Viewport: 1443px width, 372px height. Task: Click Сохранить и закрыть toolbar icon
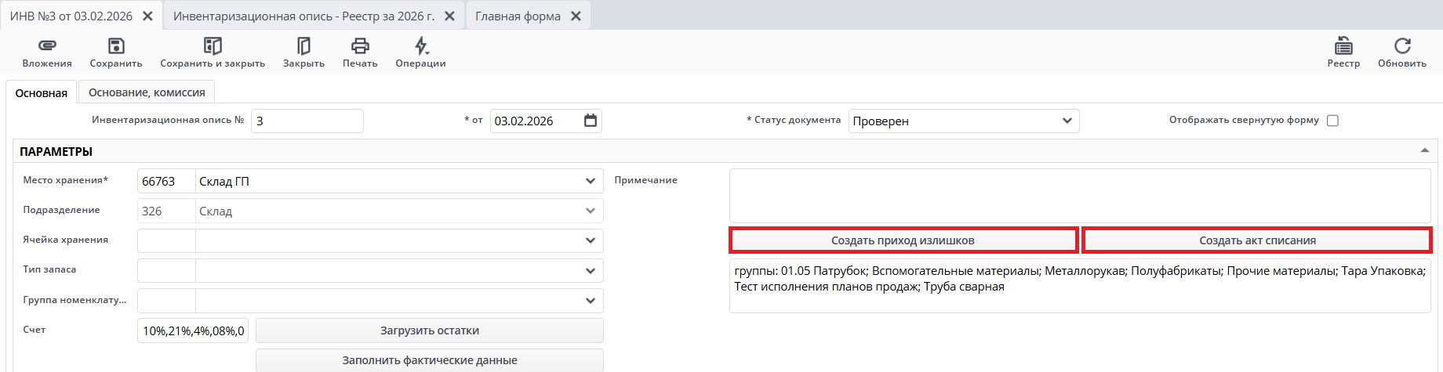click(x=213, y=46)
